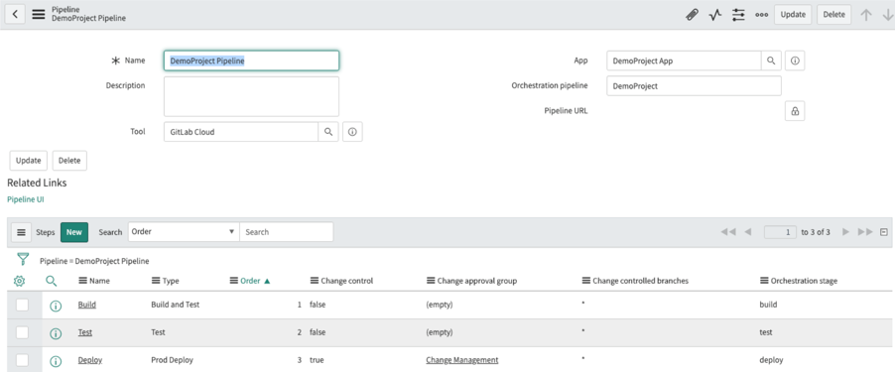Focus the Name input field

[252, 61]
